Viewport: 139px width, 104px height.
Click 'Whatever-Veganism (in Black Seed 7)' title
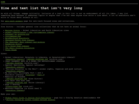(23, 88)
